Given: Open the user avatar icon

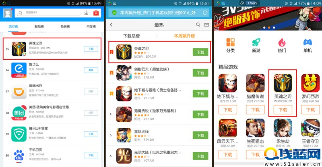Looking at the screenshot, I should tap(8, 13).
